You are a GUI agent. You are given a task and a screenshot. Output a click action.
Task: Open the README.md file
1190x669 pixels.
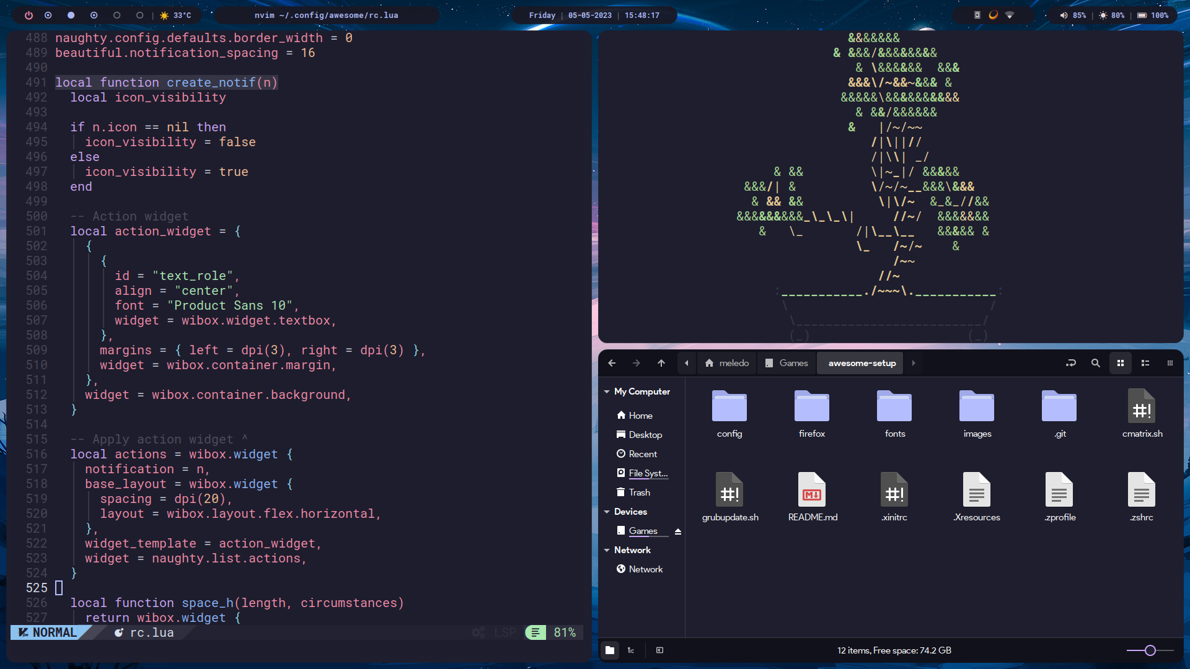point(811,494)
